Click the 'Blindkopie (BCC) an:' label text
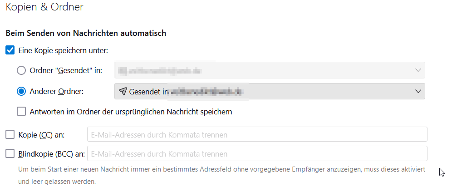Image resolution: width=452 pixels, height=192 pixels. [51, 154]
